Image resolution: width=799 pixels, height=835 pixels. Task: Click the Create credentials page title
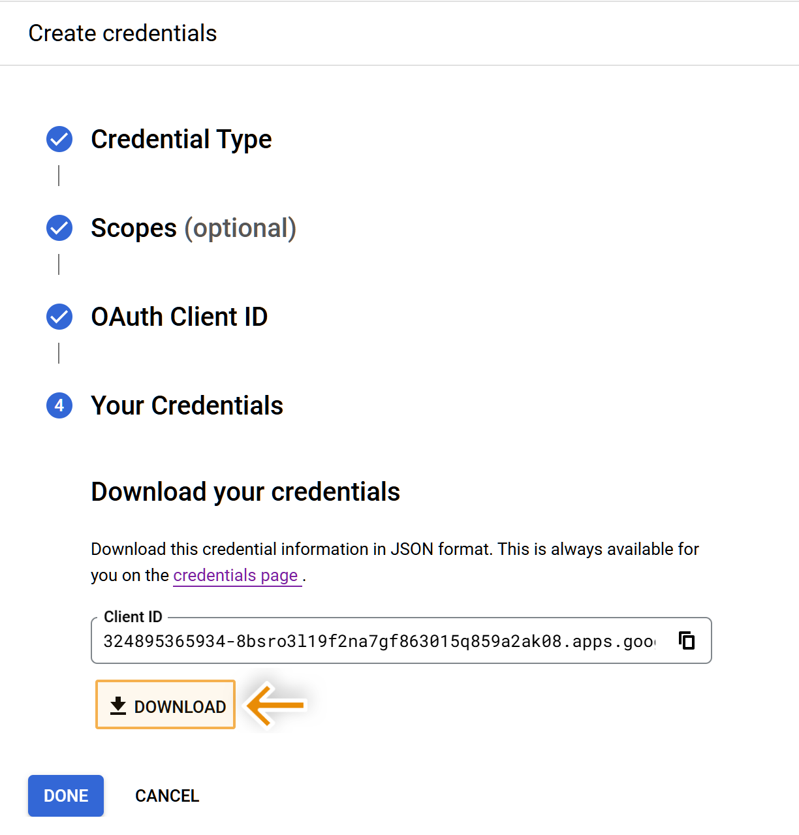tap(123, 33)
